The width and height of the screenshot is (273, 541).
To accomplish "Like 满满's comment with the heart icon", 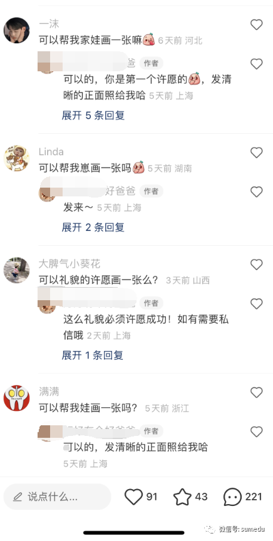I will [x=257, y=392].
